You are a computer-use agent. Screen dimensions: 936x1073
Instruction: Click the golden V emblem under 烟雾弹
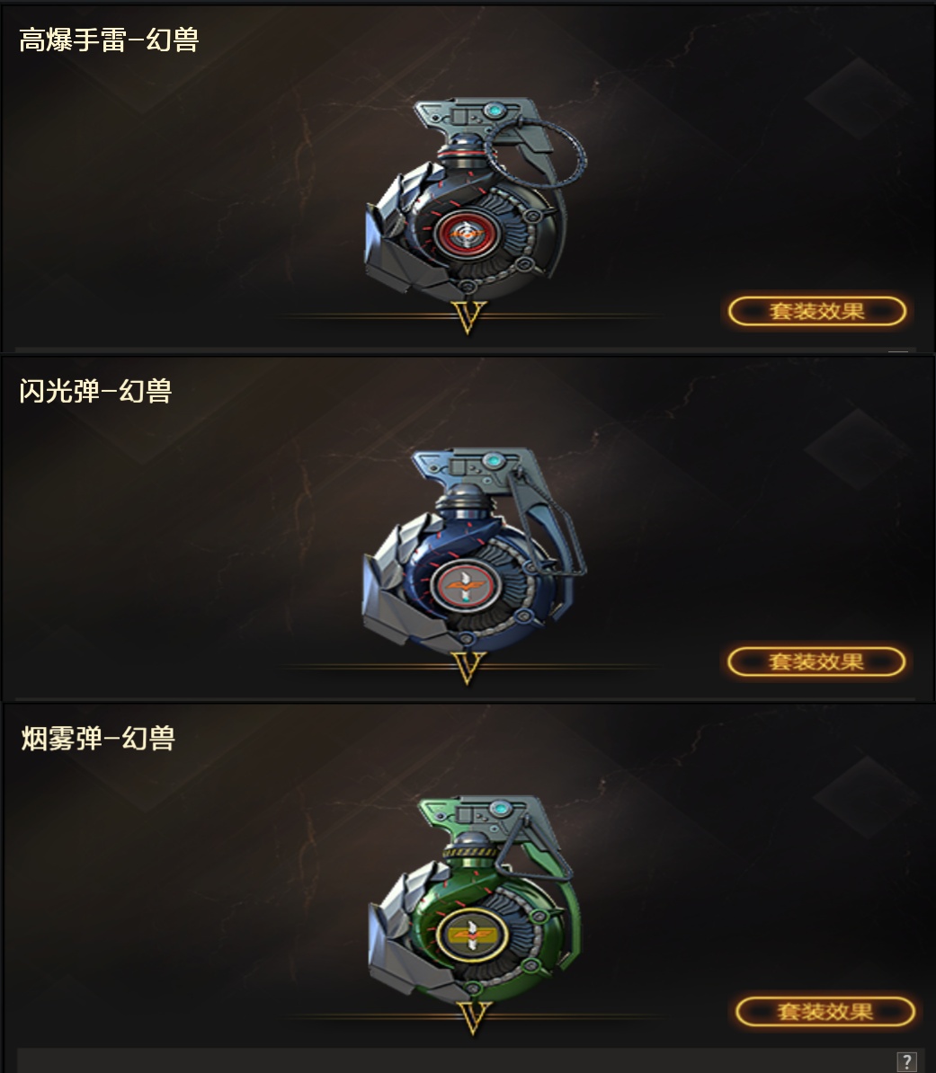[473, 1017]
